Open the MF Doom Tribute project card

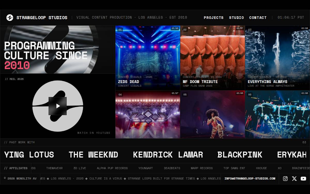pyautogui.click(x=213, y=58)
